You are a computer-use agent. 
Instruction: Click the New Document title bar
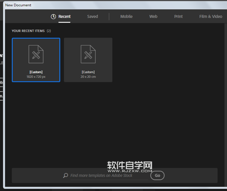point(97,5)
